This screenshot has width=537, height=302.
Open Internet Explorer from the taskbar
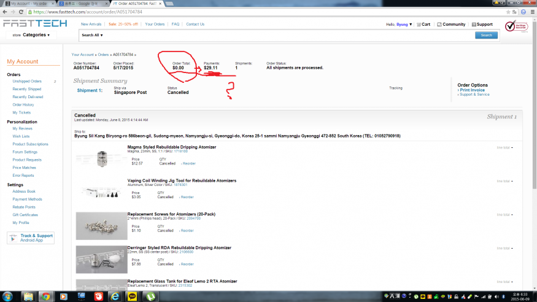coord(115,296)
